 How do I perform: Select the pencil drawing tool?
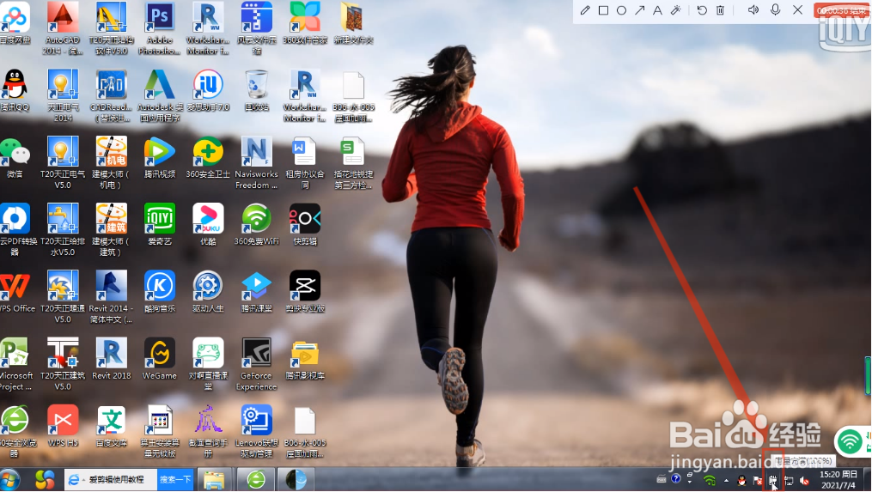tap(585, 10)
